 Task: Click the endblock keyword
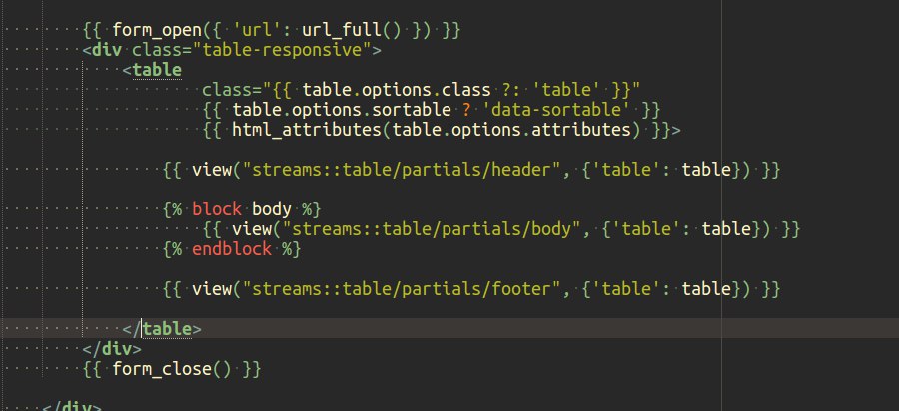click(232, 249)
